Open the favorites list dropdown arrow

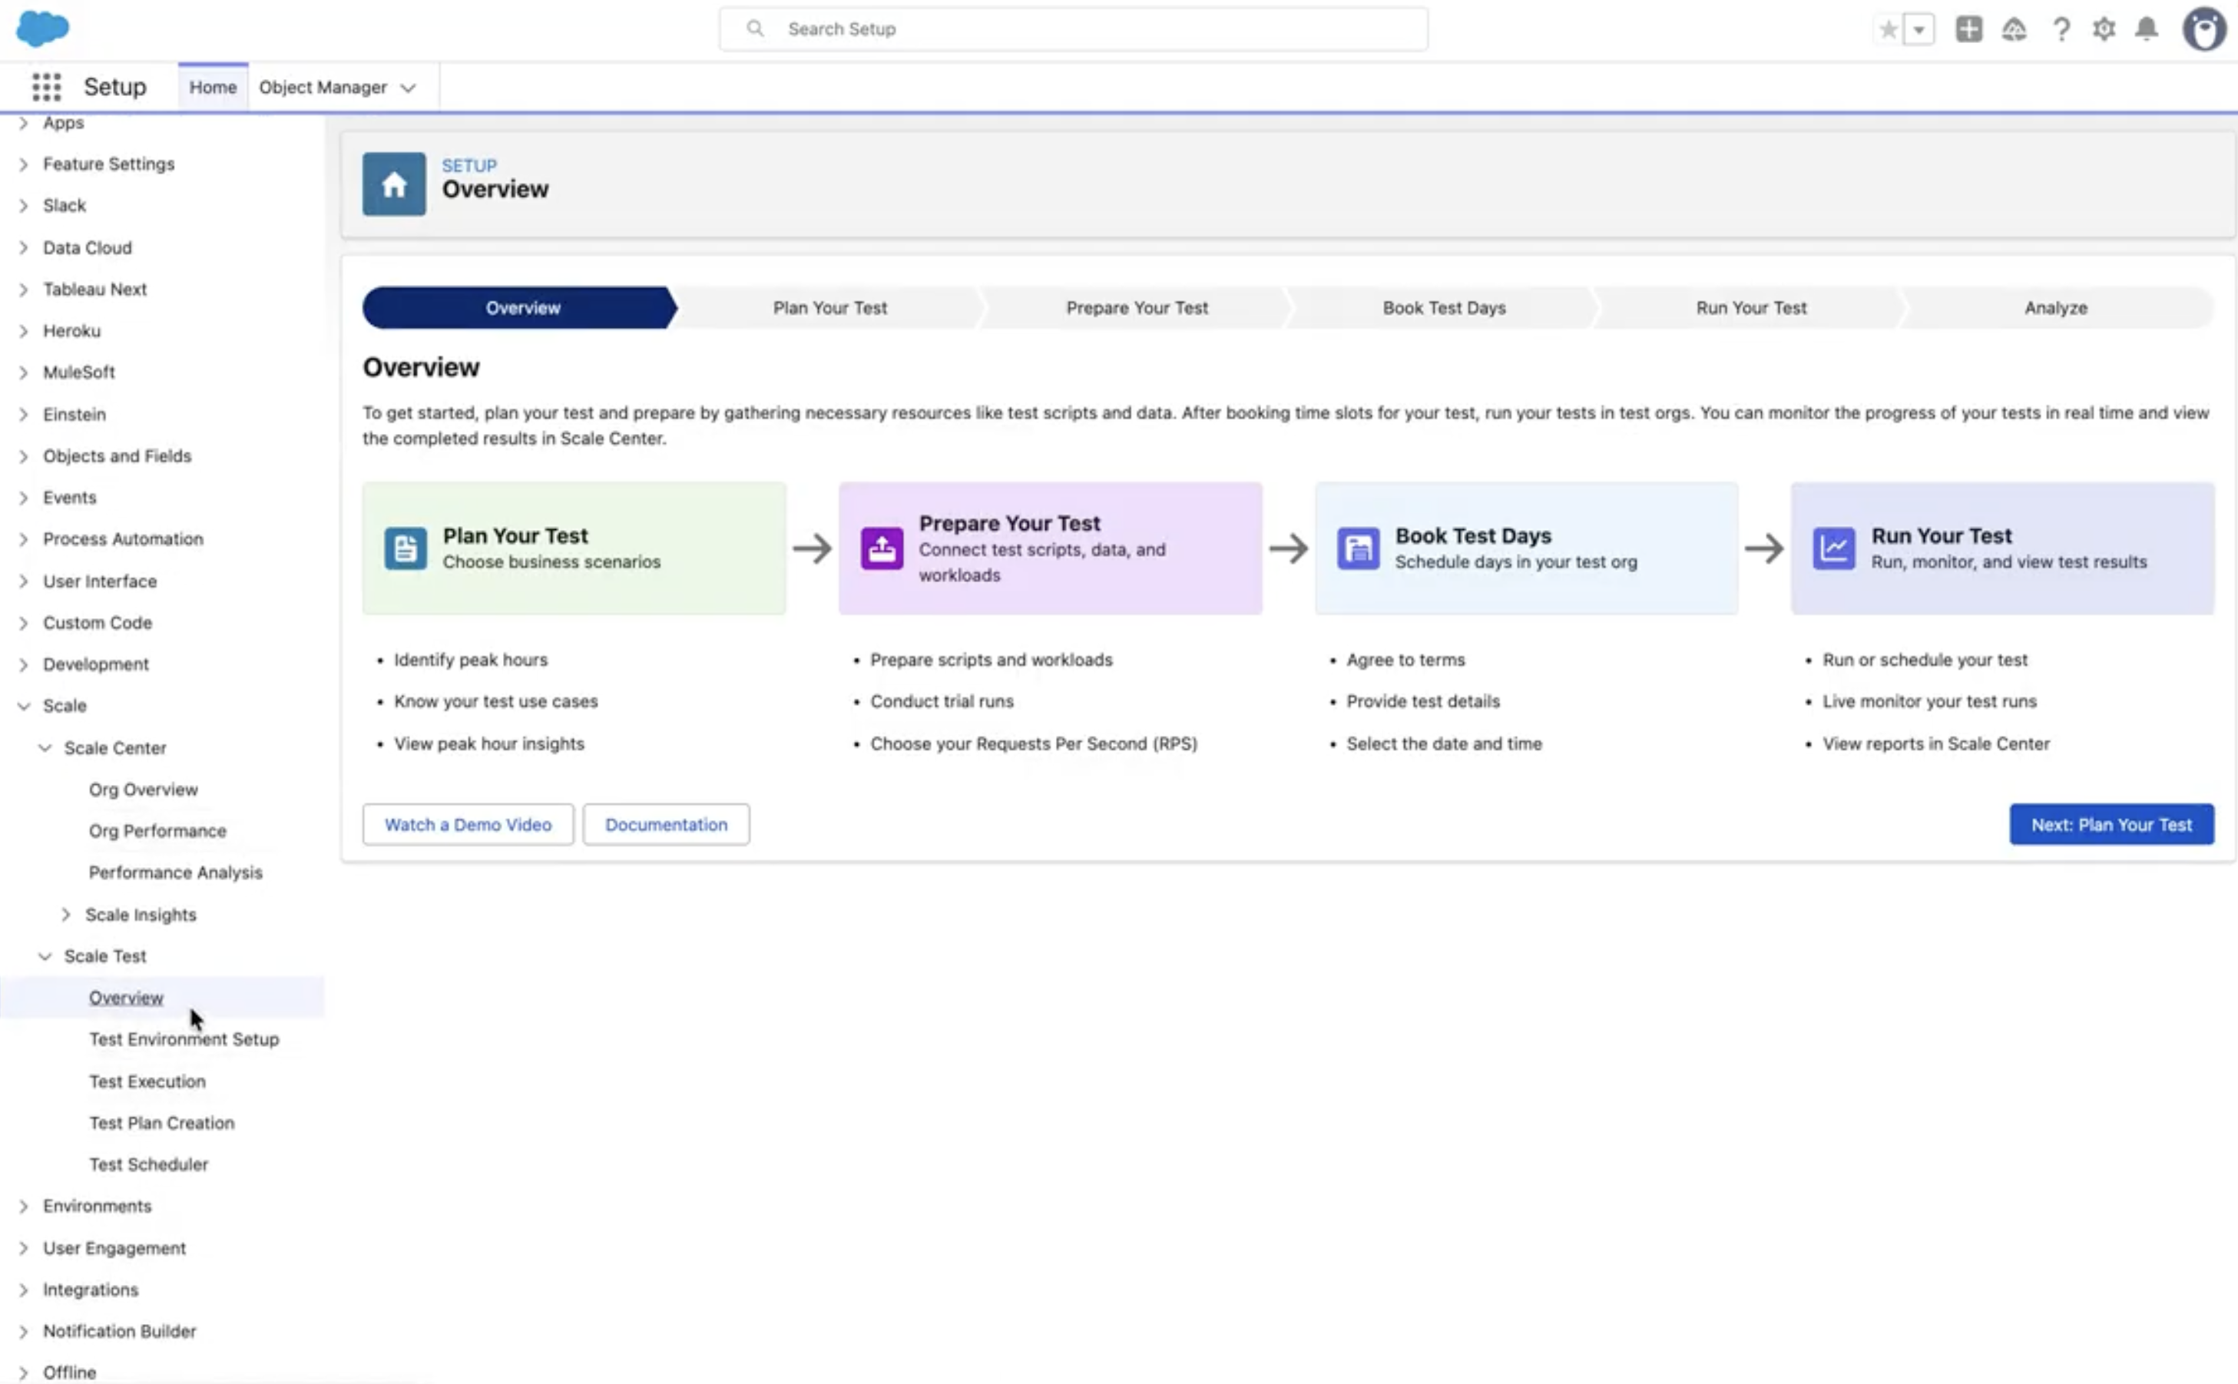1919,29
